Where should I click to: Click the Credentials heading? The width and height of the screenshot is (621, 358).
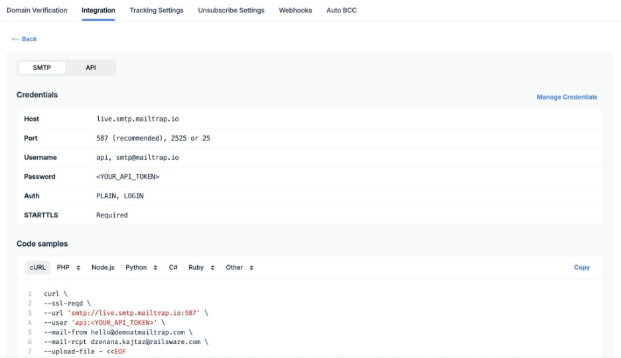(37, 95)
